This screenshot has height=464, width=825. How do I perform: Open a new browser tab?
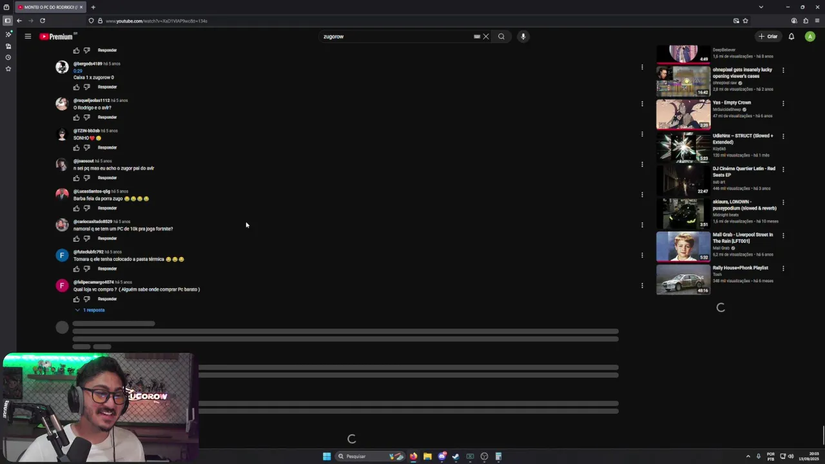coord(93,7)
